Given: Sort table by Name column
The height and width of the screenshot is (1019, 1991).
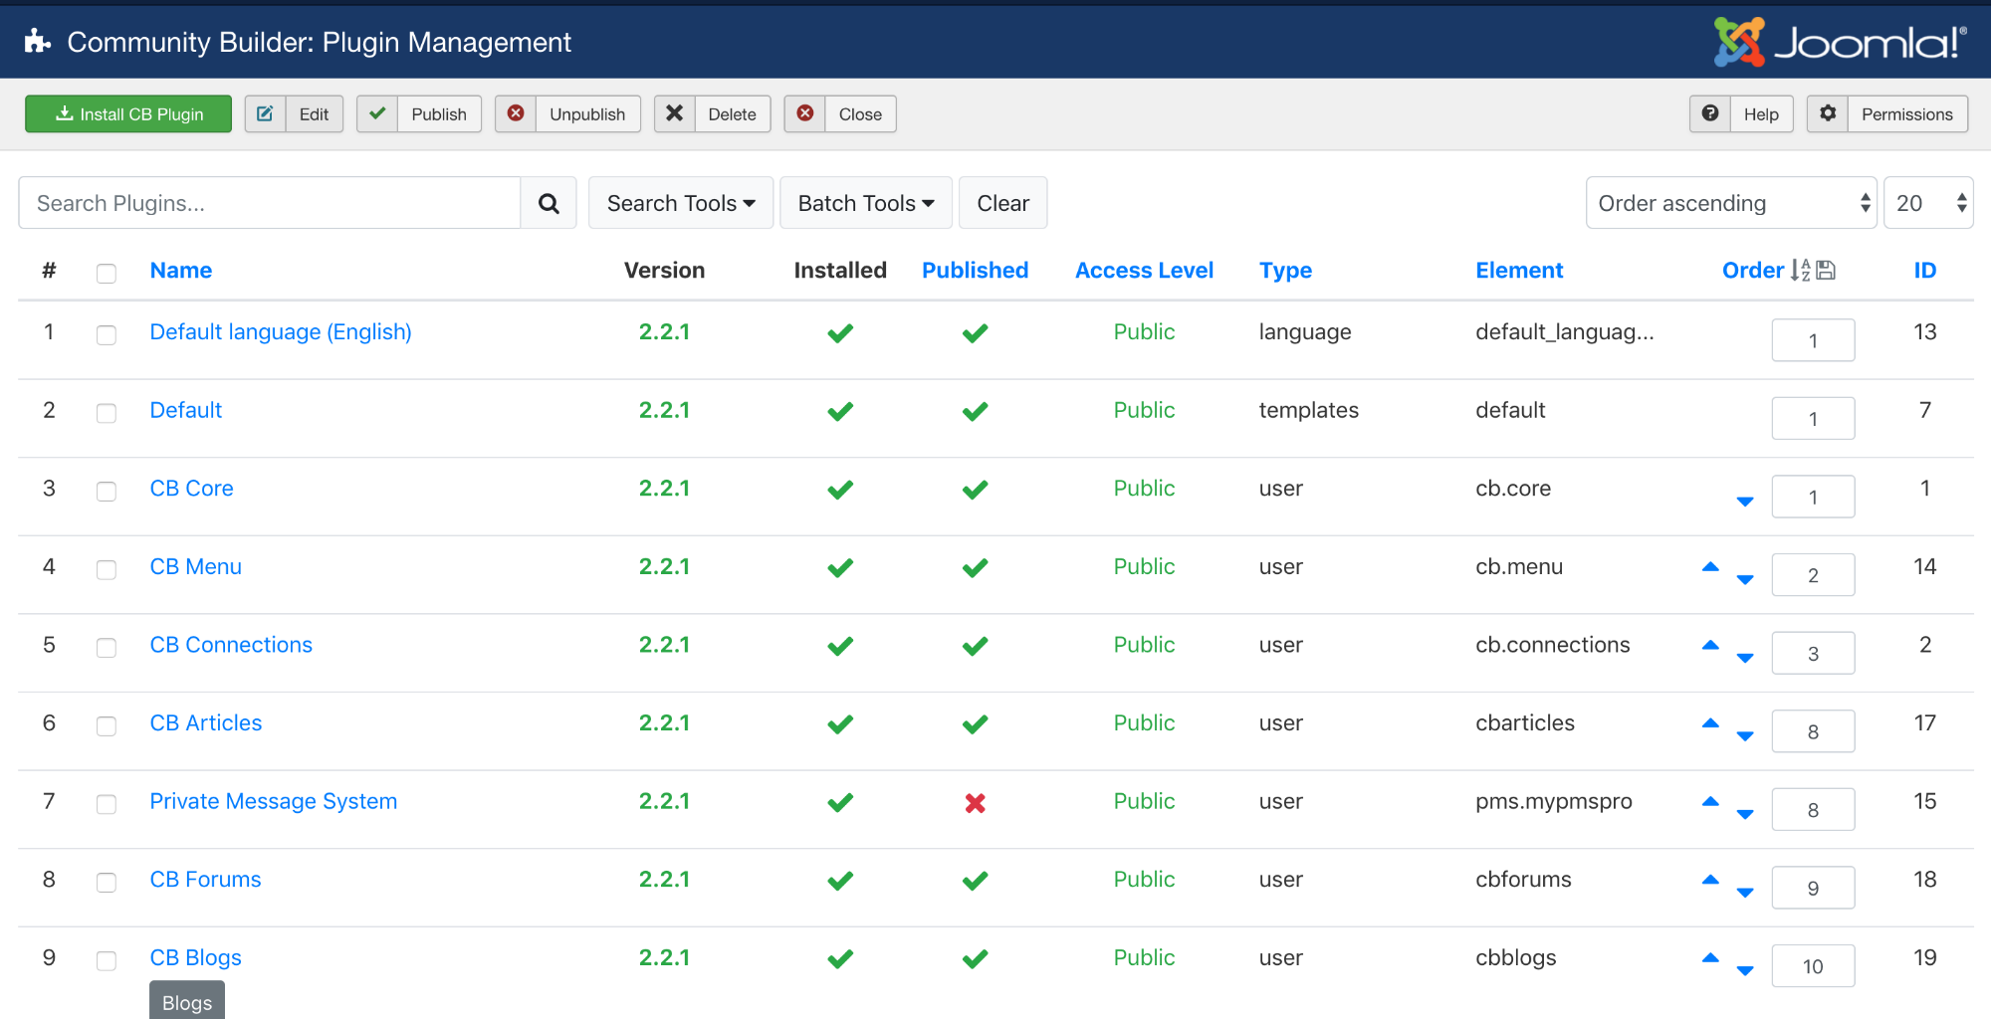Looking at the screenshot, I should point(181,271).
